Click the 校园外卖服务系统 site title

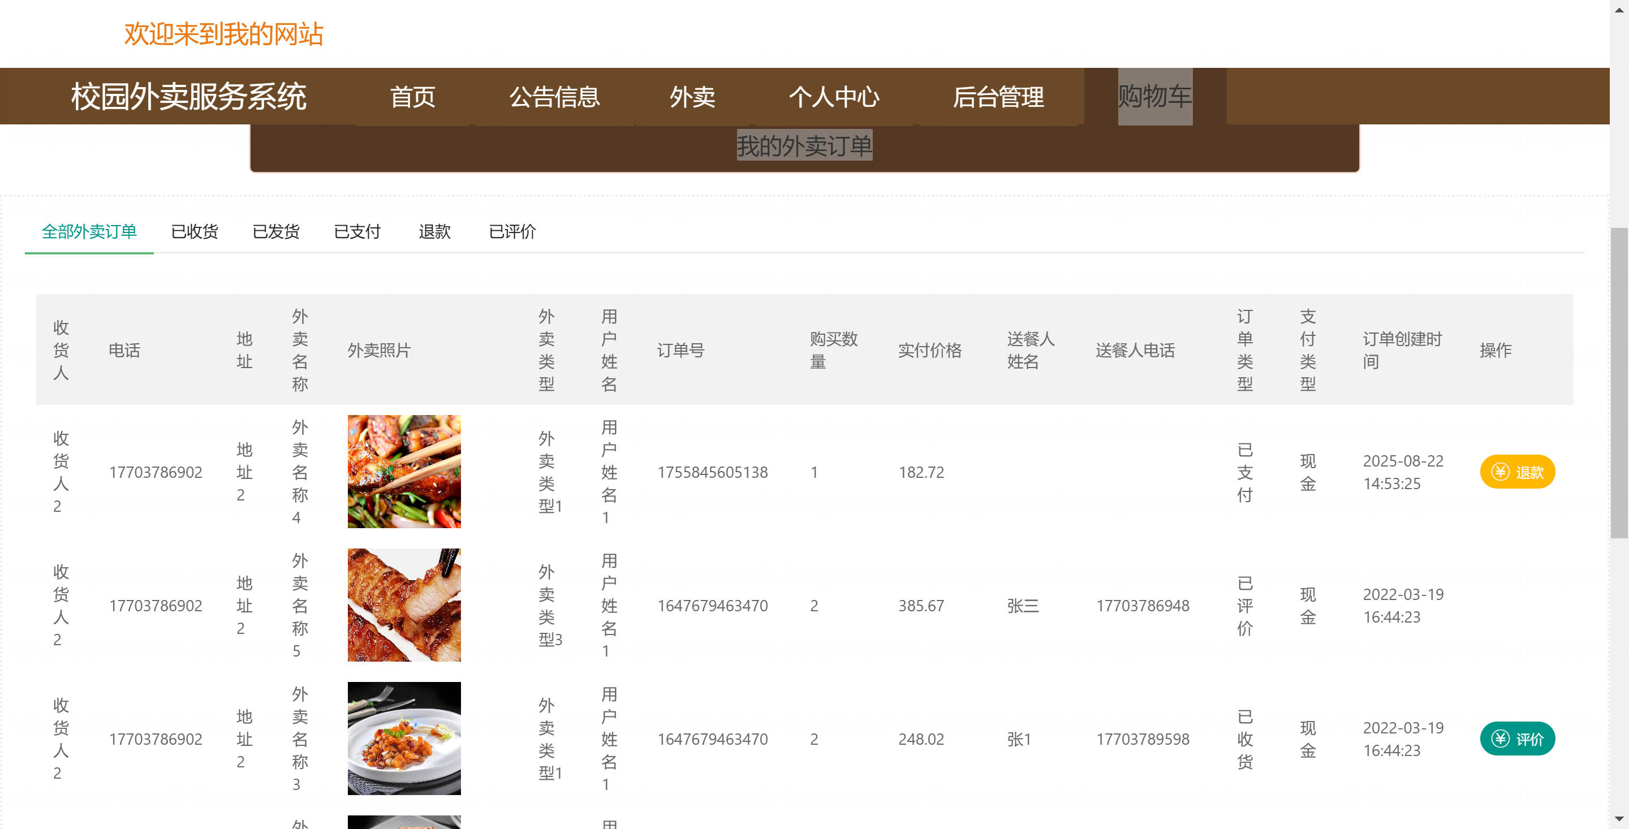[188, 97]
